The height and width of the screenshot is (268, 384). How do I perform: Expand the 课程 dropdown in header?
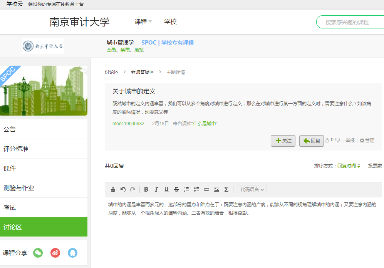coord(143,22)
